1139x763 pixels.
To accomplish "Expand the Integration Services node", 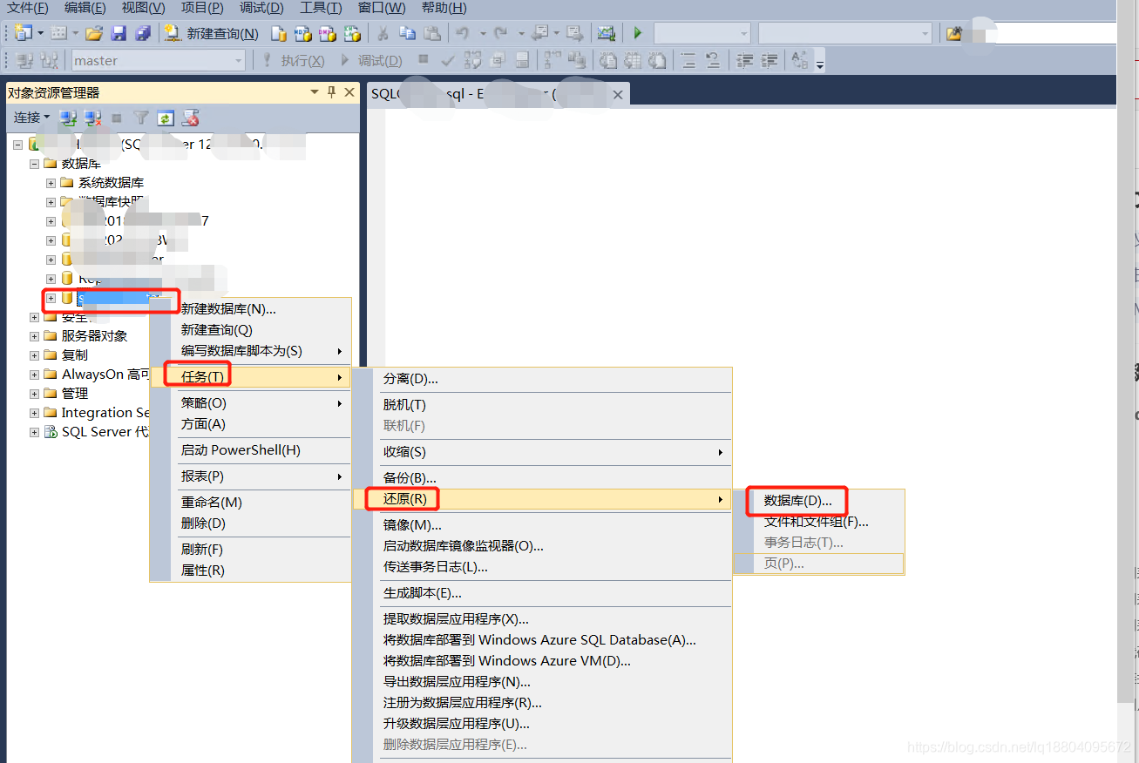I will (34, 412).
